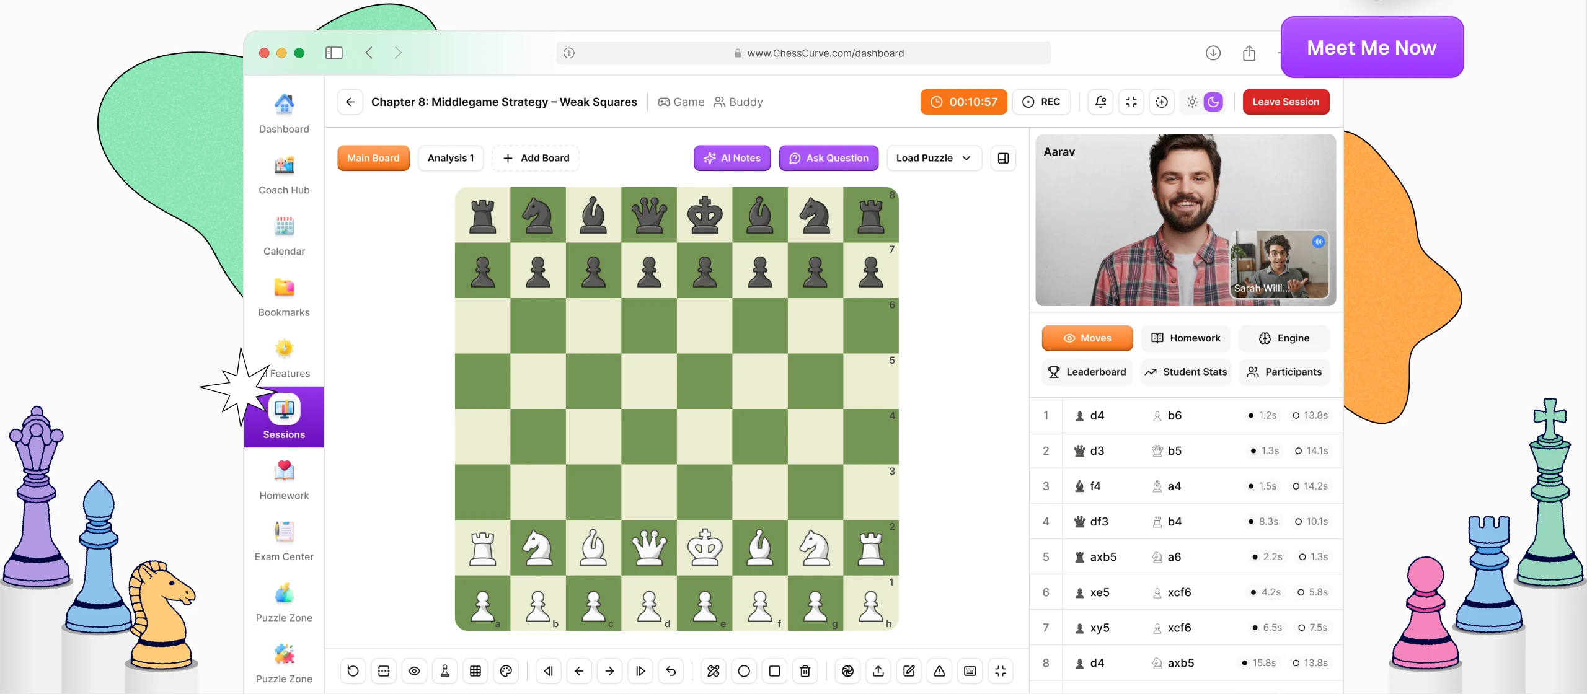
Task: Toggle the side panel layout button
Action: click(x=1003, y=158)
